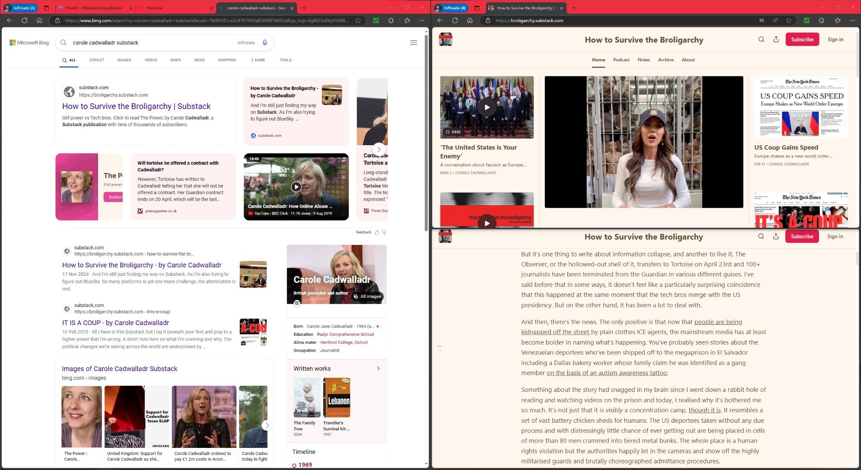Click the thumbs down feedback icon
This screenshot has height=470, width=861.
(x=384, y=232)
